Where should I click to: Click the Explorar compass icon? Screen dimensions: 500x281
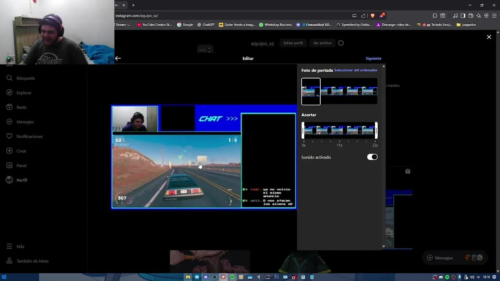(10, 92)
